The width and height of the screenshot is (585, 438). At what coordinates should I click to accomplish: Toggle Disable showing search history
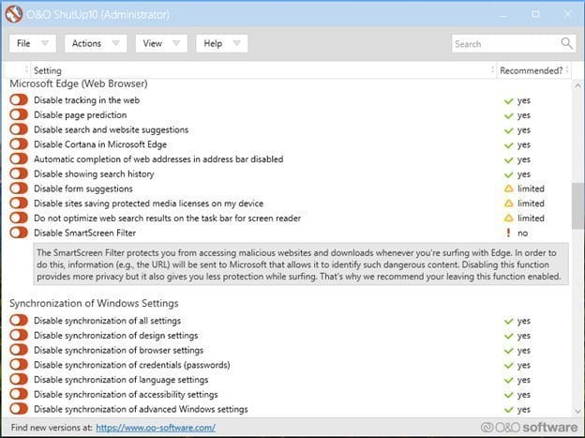[x=19, y=174]
